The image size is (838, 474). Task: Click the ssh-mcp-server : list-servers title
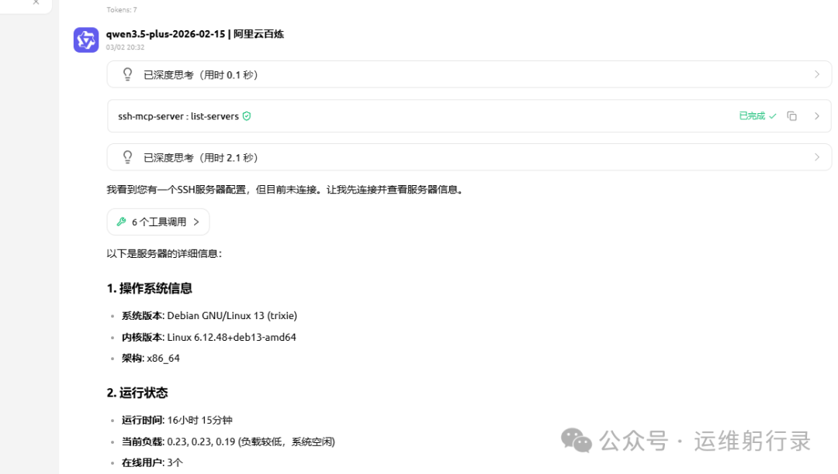[x=178, y=116]
